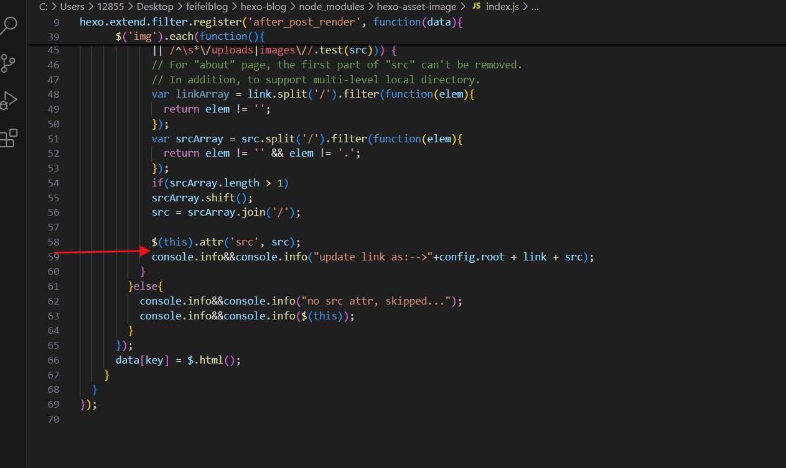The height and width of the screenshot is (468, 786).
Task: Expand the hexo-asset-image breadcrumb folder
Action: [x=416, y=7]
